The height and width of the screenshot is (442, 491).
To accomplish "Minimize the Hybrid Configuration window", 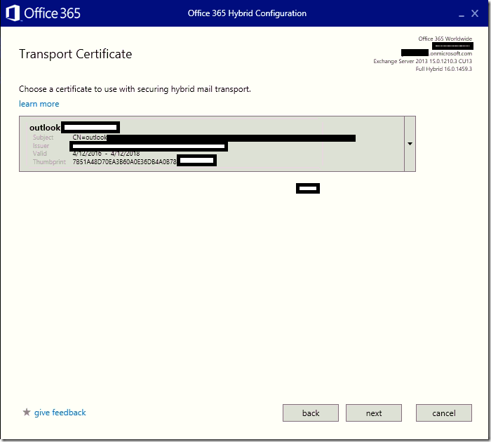I will pos(462,14).
